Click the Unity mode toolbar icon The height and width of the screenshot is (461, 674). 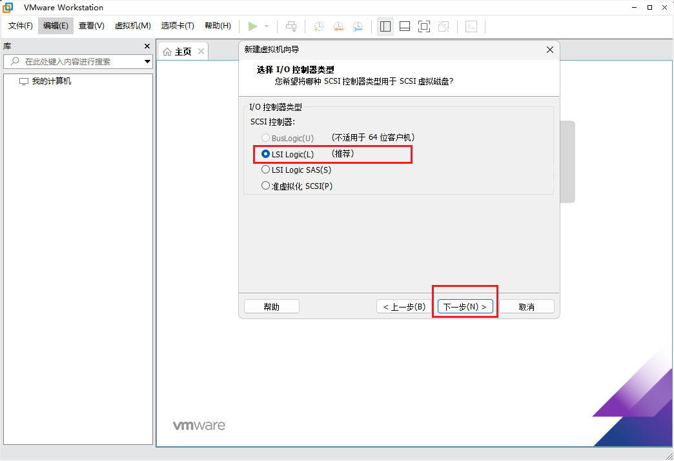pyautogui.click(x=443, y=26)
